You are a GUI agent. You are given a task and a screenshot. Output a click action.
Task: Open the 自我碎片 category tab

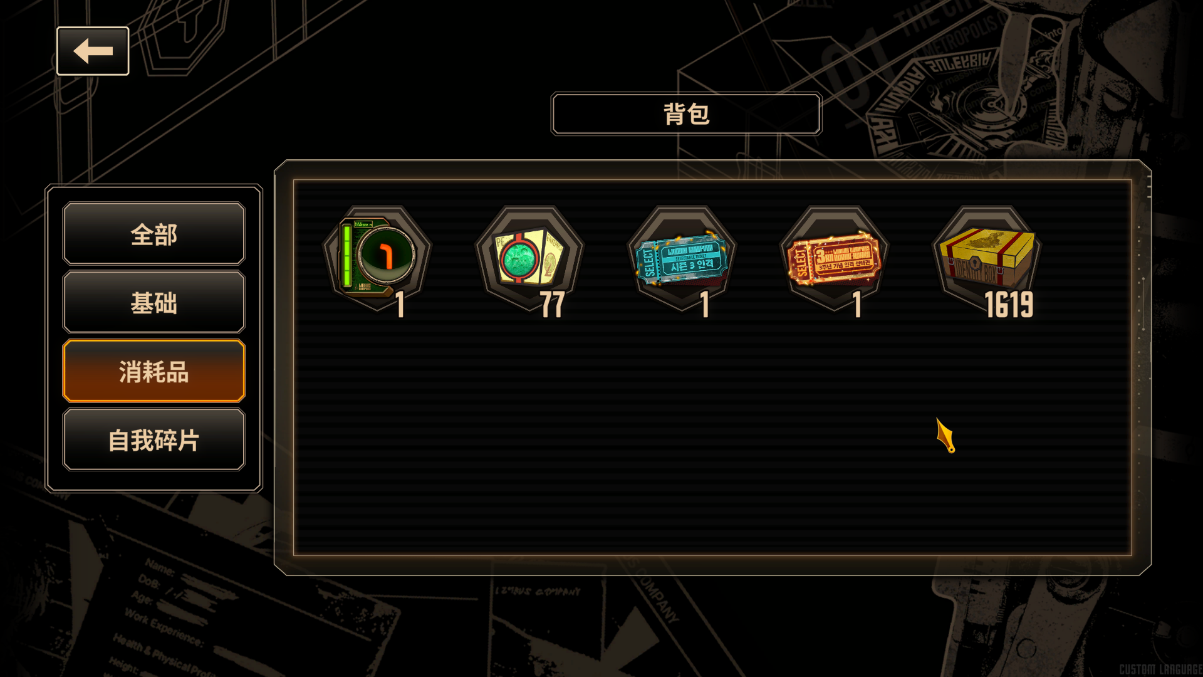(x=154, y=439)
